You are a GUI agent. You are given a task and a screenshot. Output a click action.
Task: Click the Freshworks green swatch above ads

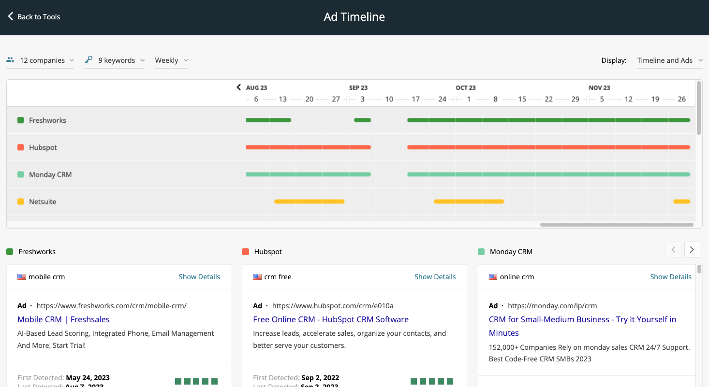(x=10, y=252)
